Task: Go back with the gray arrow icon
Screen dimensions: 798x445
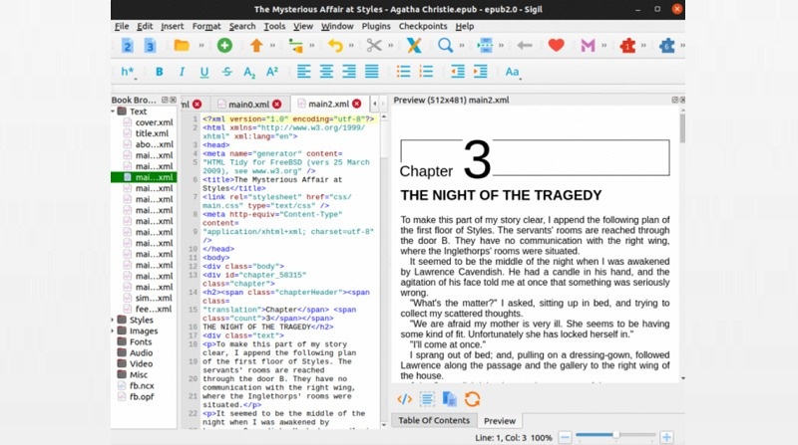Action: 525,46
